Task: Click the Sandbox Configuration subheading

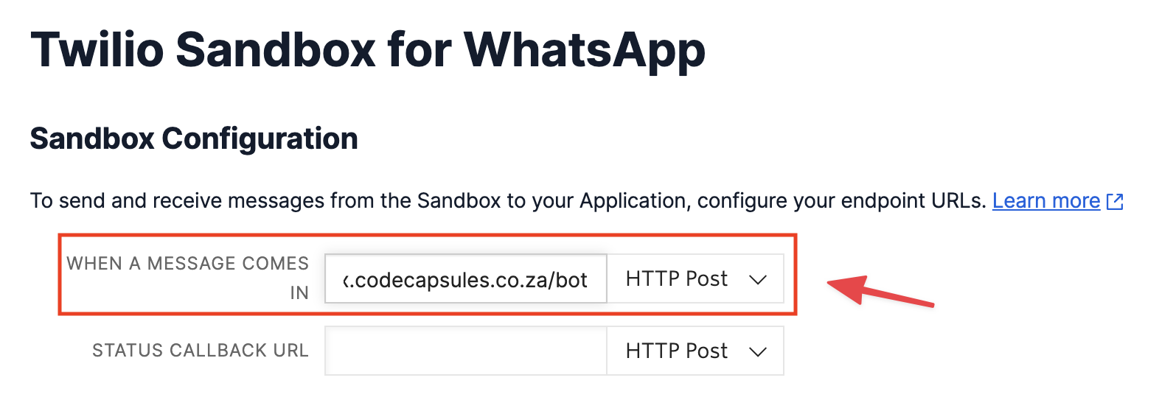Action: click(x=194, y=138)
